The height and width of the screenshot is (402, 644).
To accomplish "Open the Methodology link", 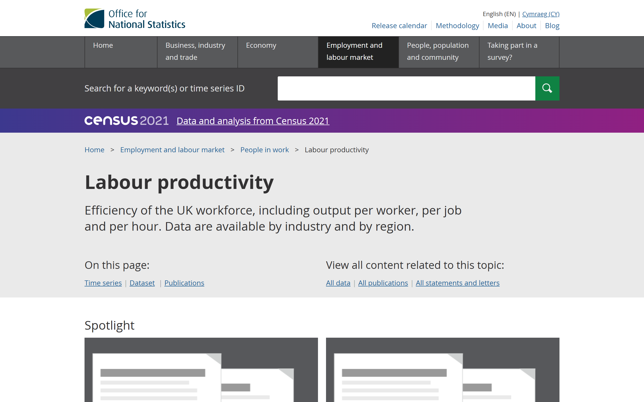I will pyautogui.click(x=457, y=26).
